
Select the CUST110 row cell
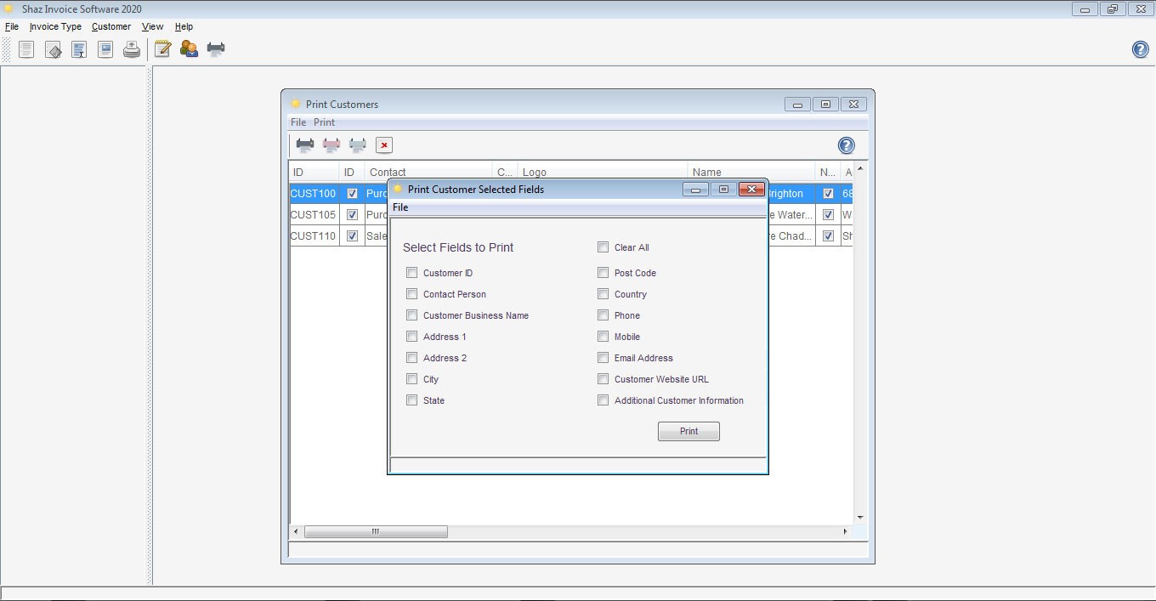click(x=314, y=236)
